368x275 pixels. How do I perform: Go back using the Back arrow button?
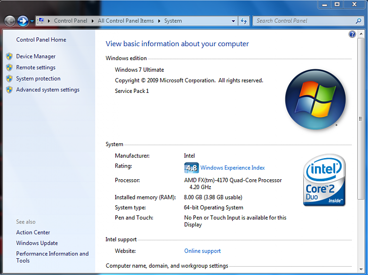click(x=10, y=21)
